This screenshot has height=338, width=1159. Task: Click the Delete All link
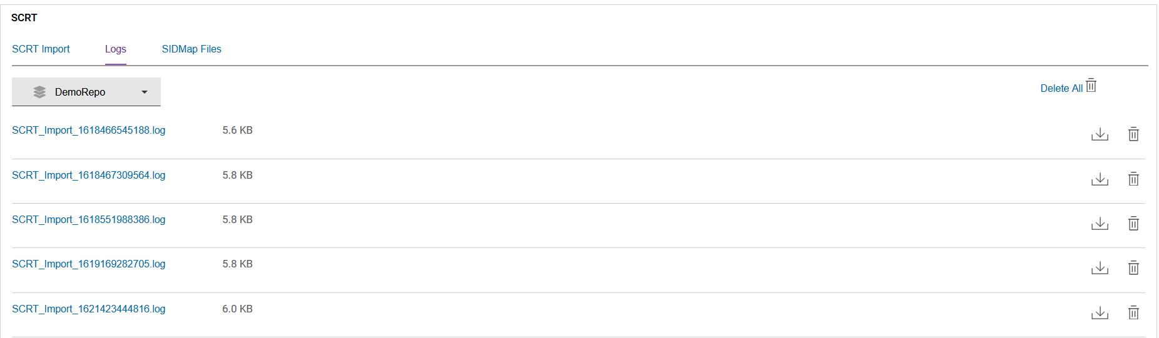pyautogui.click(x=1061, y=89)
